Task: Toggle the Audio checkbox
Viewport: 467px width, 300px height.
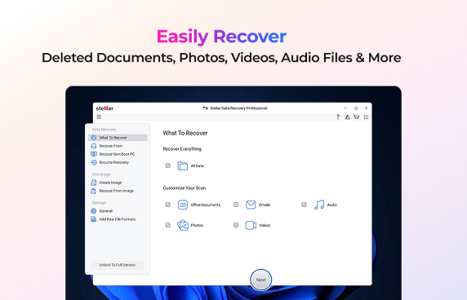Action: tap(304, 205)
